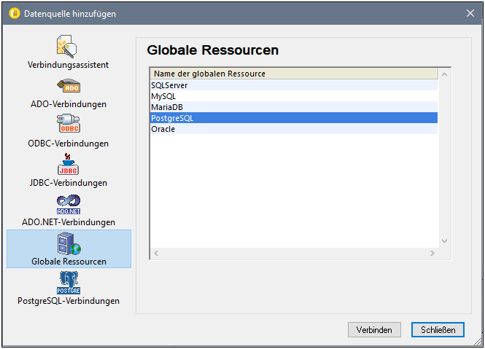The height and width of the screenshot is (349, 485).
Task: Select the ADO.NET-Verbindungen icon
Action: click(x=69, y=204)
